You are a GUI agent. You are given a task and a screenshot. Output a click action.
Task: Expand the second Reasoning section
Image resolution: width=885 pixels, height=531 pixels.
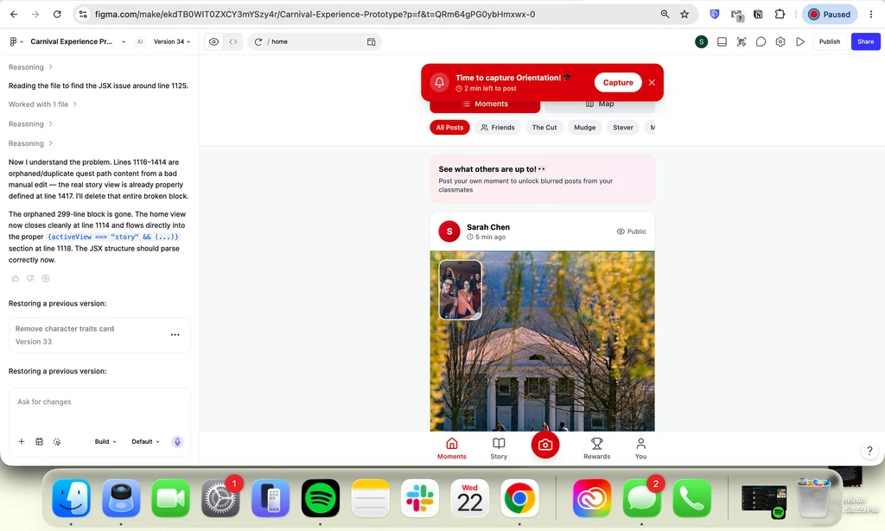[x=30, y=124]
